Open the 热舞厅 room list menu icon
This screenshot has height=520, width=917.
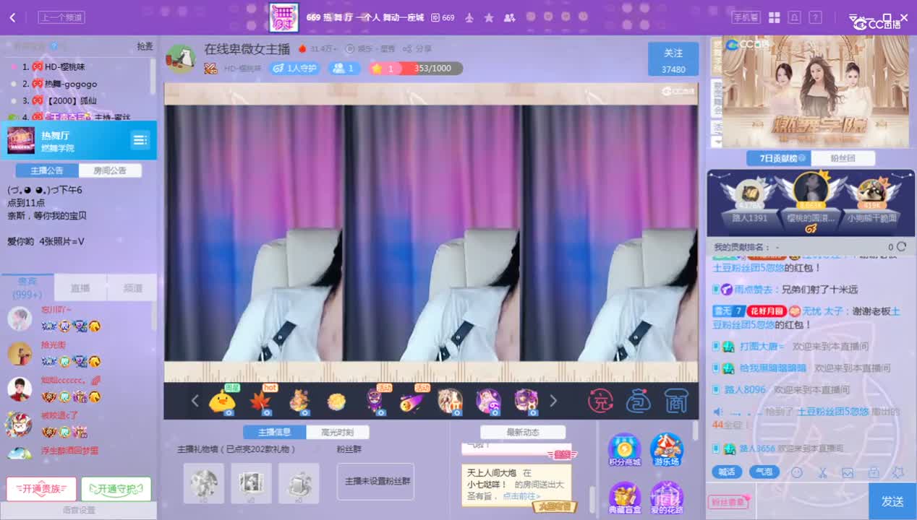(x=140, y=140)
